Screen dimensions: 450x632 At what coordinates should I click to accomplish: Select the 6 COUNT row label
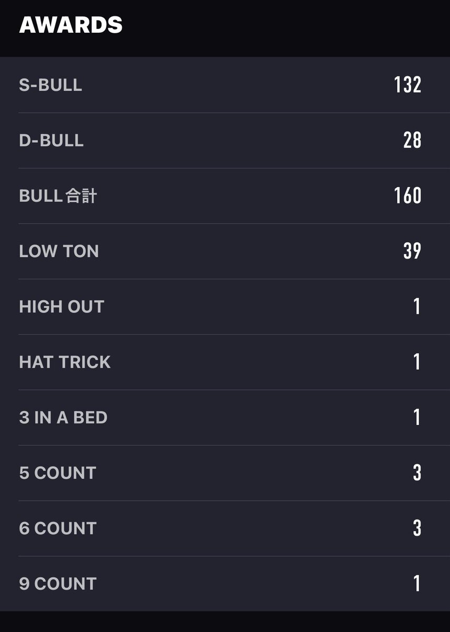click(58, 528)
